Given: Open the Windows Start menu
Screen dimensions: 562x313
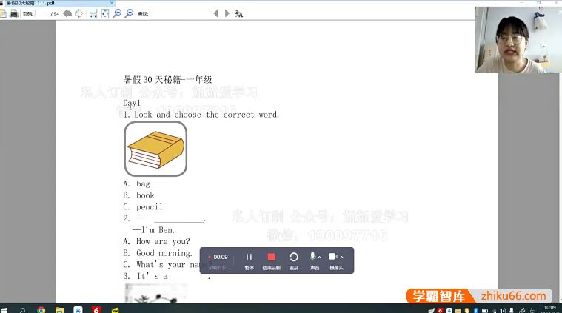Looking at the screenshot, I should point(4,310).
